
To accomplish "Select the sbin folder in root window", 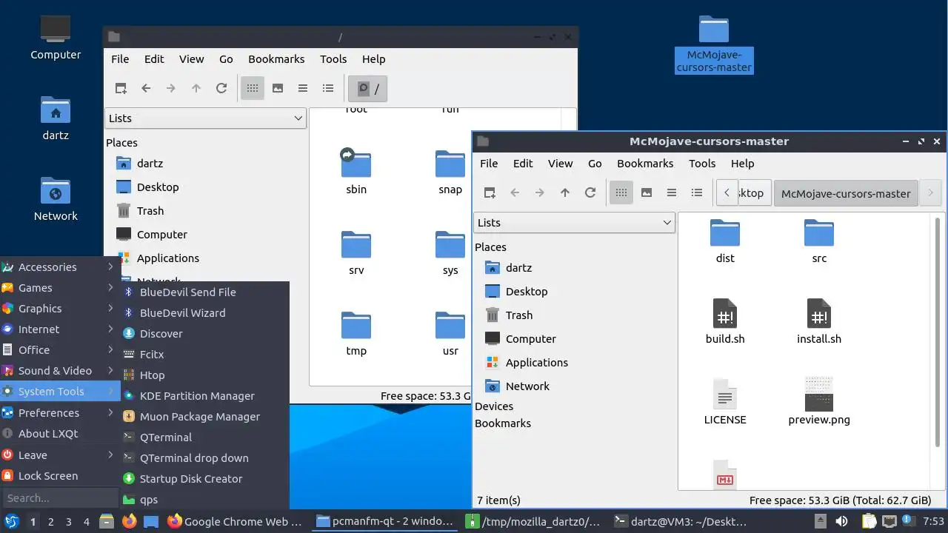I will 356,172.
